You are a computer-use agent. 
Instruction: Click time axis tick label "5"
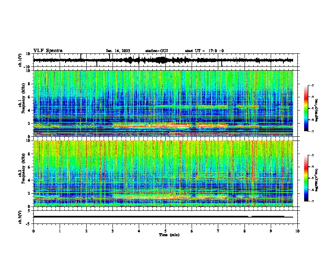pyautogui.click(x=165, y=231)
